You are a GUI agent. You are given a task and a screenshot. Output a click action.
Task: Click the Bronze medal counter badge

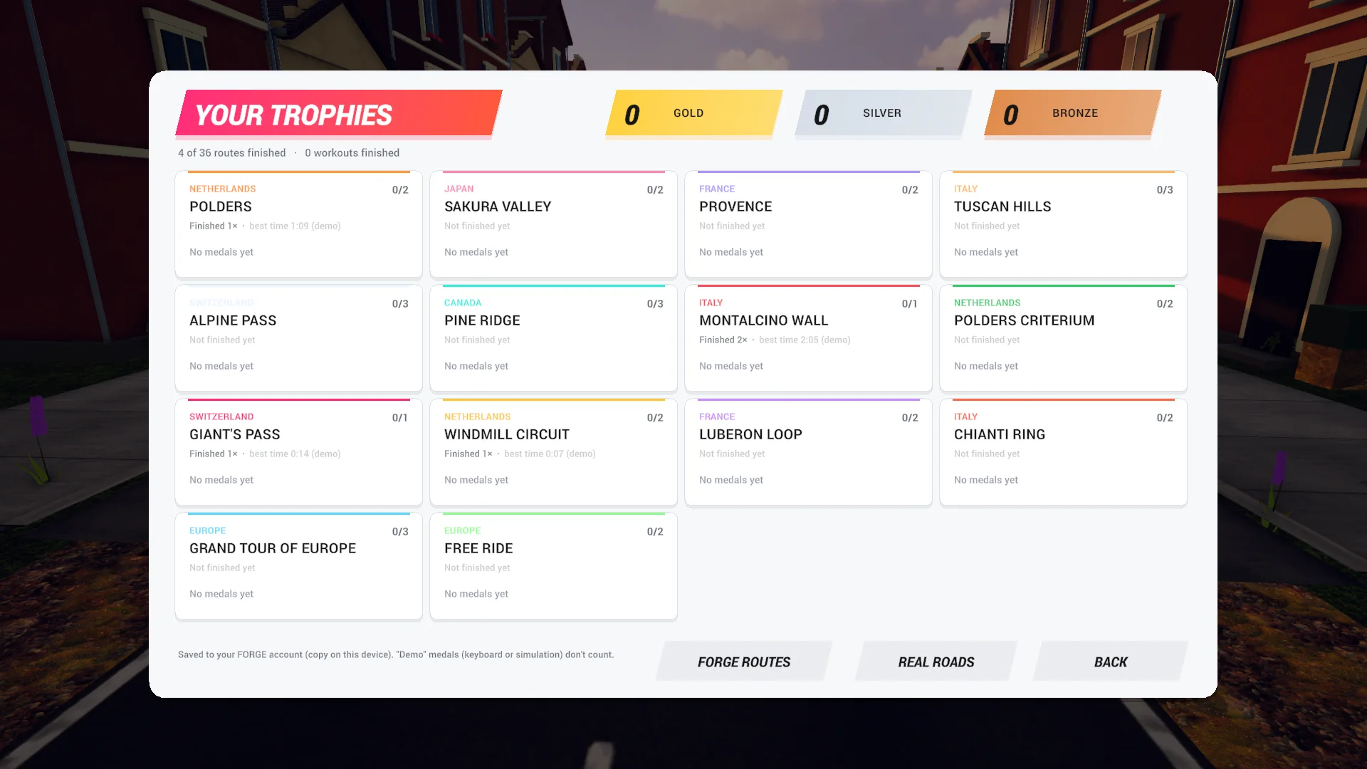[x=1073, y=113]
